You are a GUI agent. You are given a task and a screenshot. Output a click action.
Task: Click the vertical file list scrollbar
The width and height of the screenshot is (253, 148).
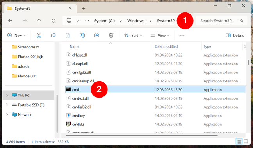248,62
